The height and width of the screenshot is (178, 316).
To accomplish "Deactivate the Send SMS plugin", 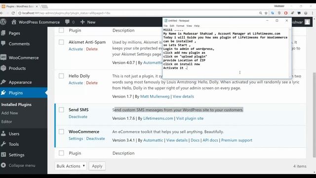I will [78, 117].
